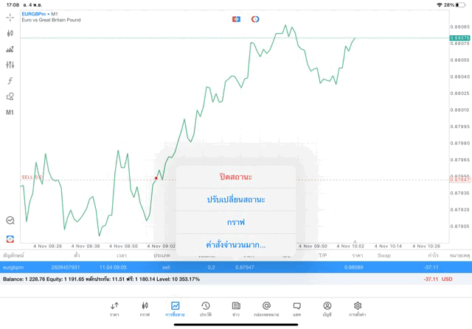Switch to the 'กราฟ' chart tab
The image size is (472, 329).
pyautogui.click(x=145, y=308)
